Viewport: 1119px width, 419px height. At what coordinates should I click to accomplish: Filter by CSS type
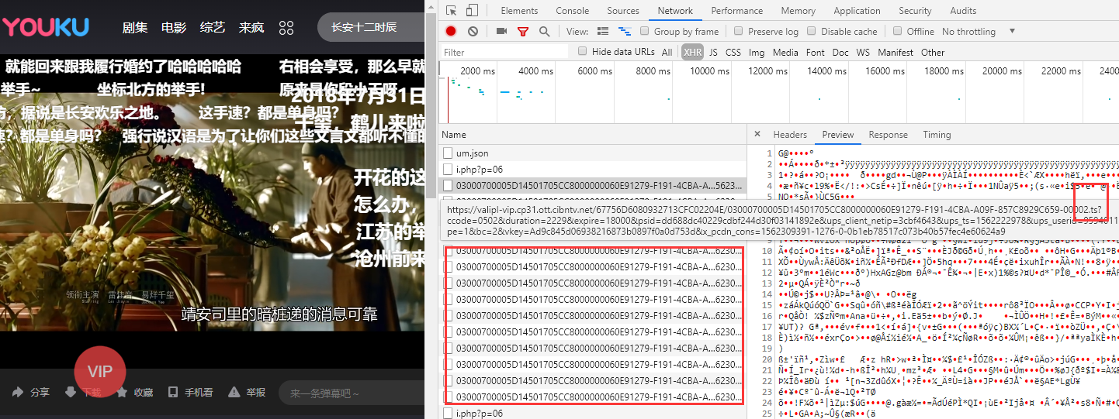[733, 53]
